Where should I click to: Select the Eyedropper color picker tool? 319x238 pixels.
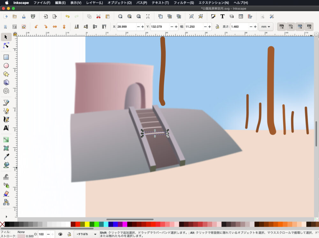click(x=6, y=156)
